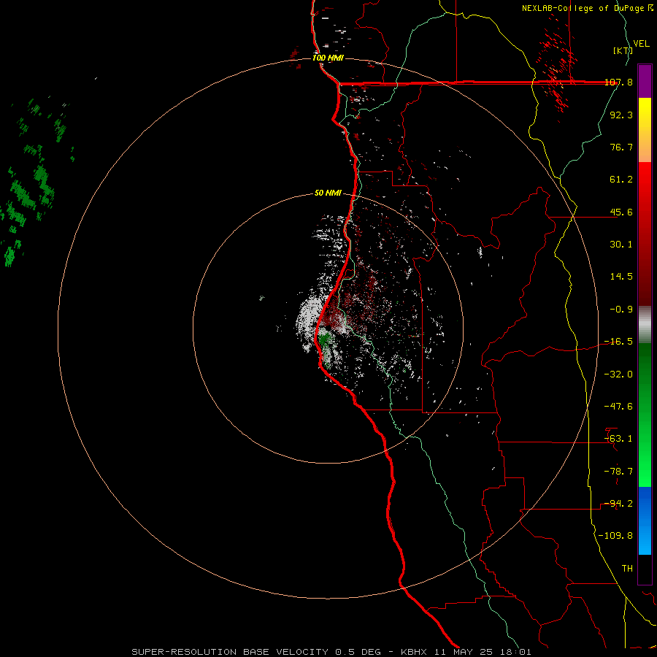Click the Super-Resolution Base Velocity caption text
Image resolution: width=657 pixels, height=657 pixels.
pyautogui.click(x=331, y=652)
